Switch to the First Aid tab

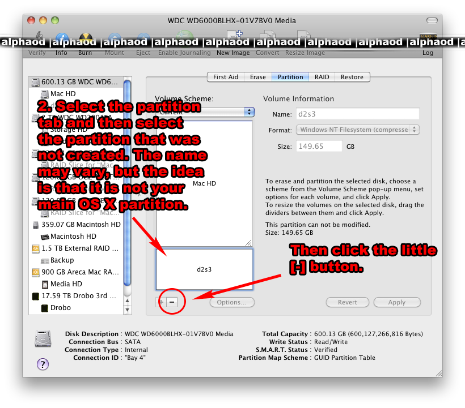pyautogui.click(x=226, y=77)
